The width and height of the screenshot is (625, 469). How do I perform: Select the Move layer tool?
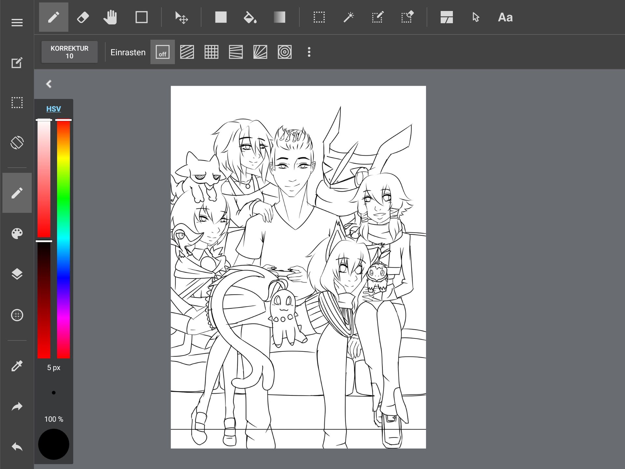181,17
